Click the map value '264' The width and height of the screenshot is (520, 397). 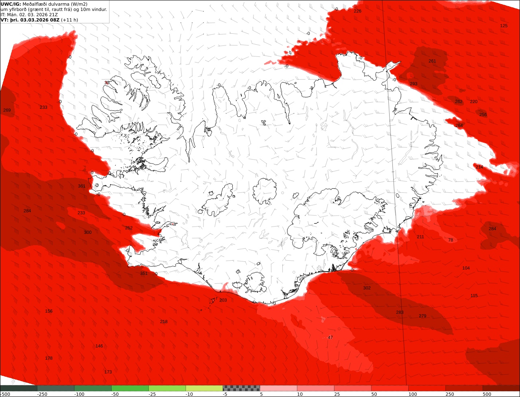[x=459, y=125]
